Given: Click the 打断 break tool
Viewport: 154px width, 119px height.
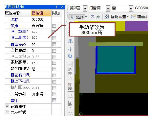Looking at the screenshot, I should [70, 101].
